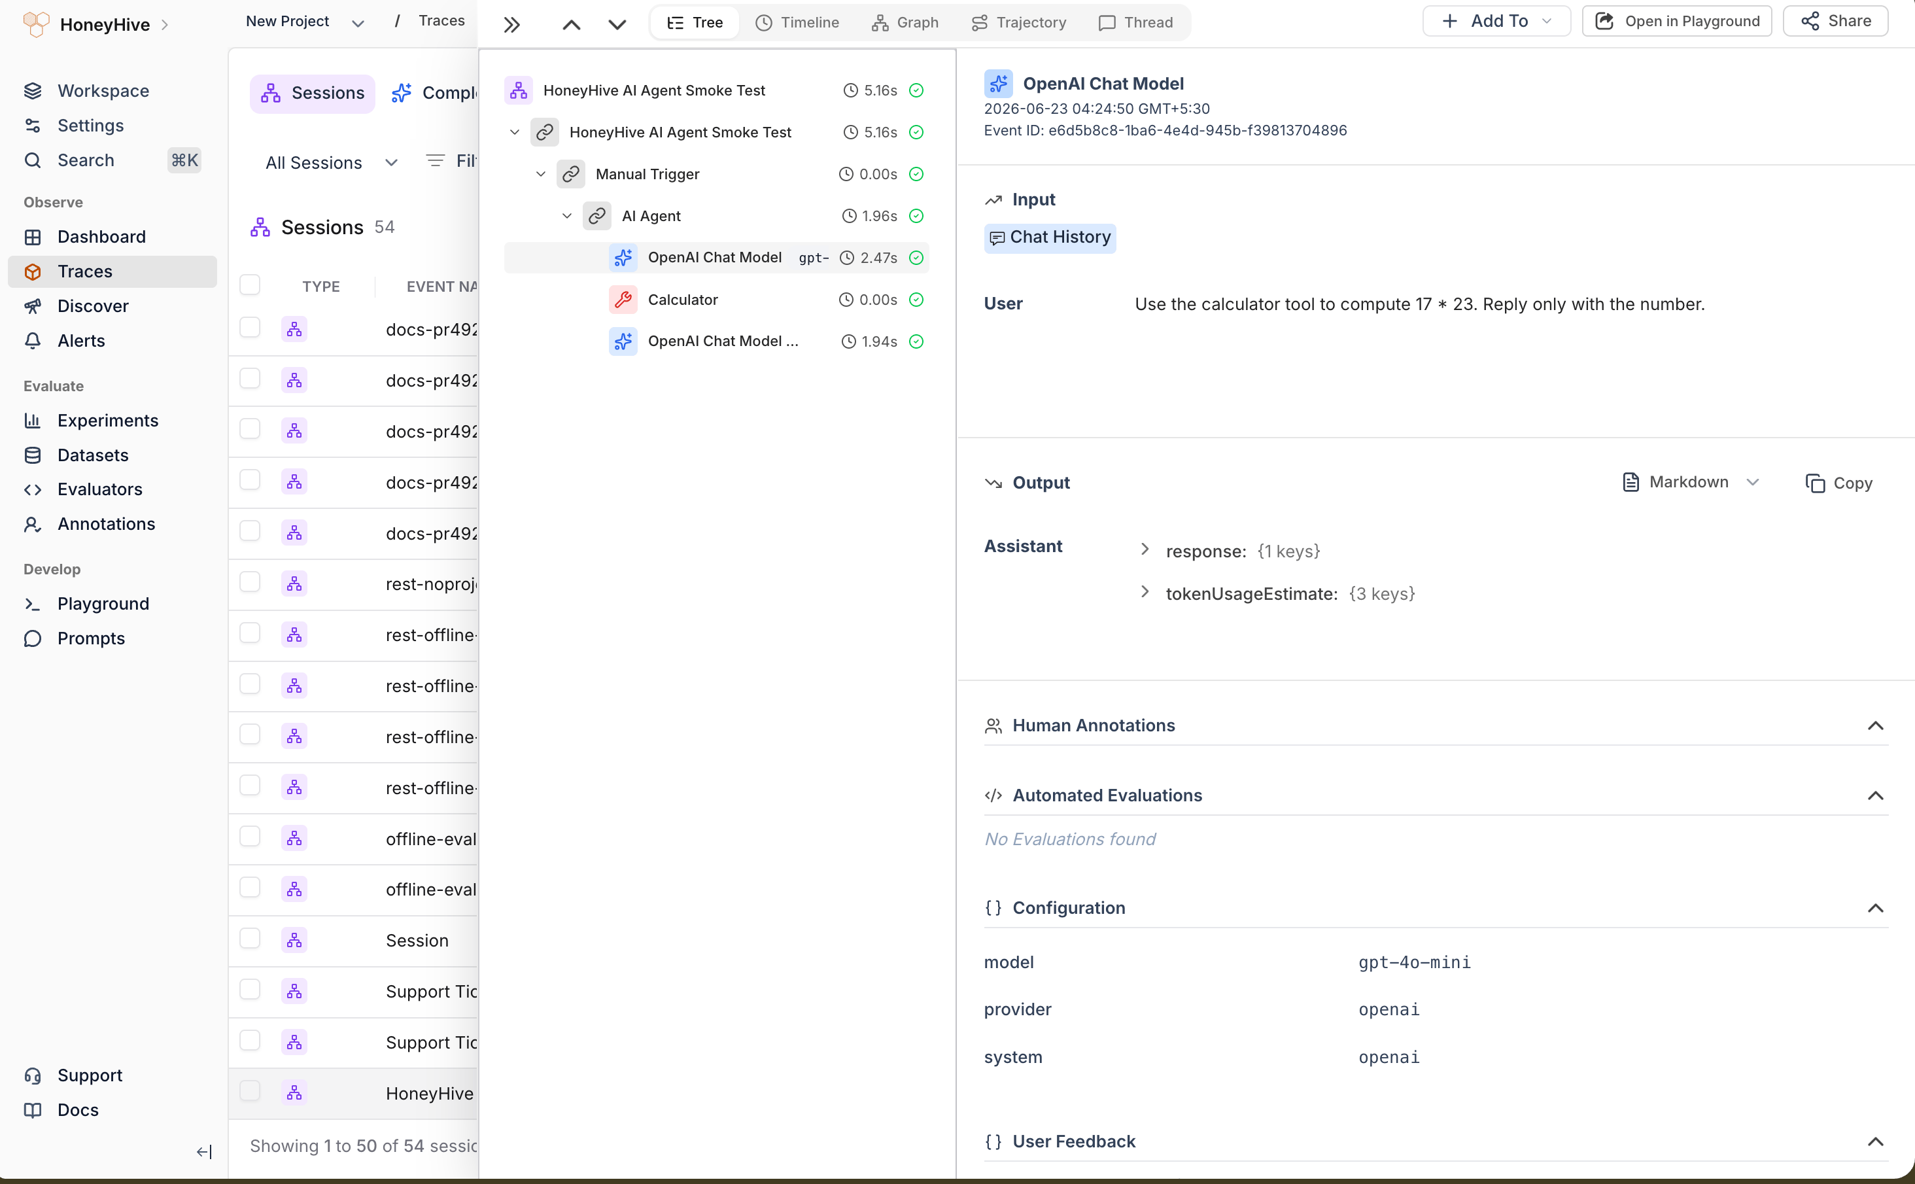Go to next event with down arrow

pyautogui.click(x=617, y=24)
